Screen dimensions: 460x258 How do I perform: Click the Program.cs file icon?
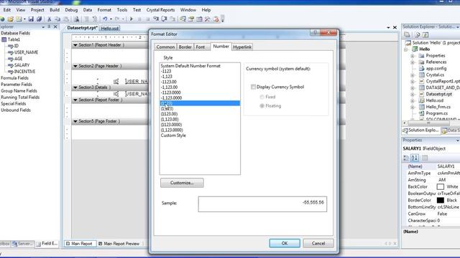coord(422,113)
